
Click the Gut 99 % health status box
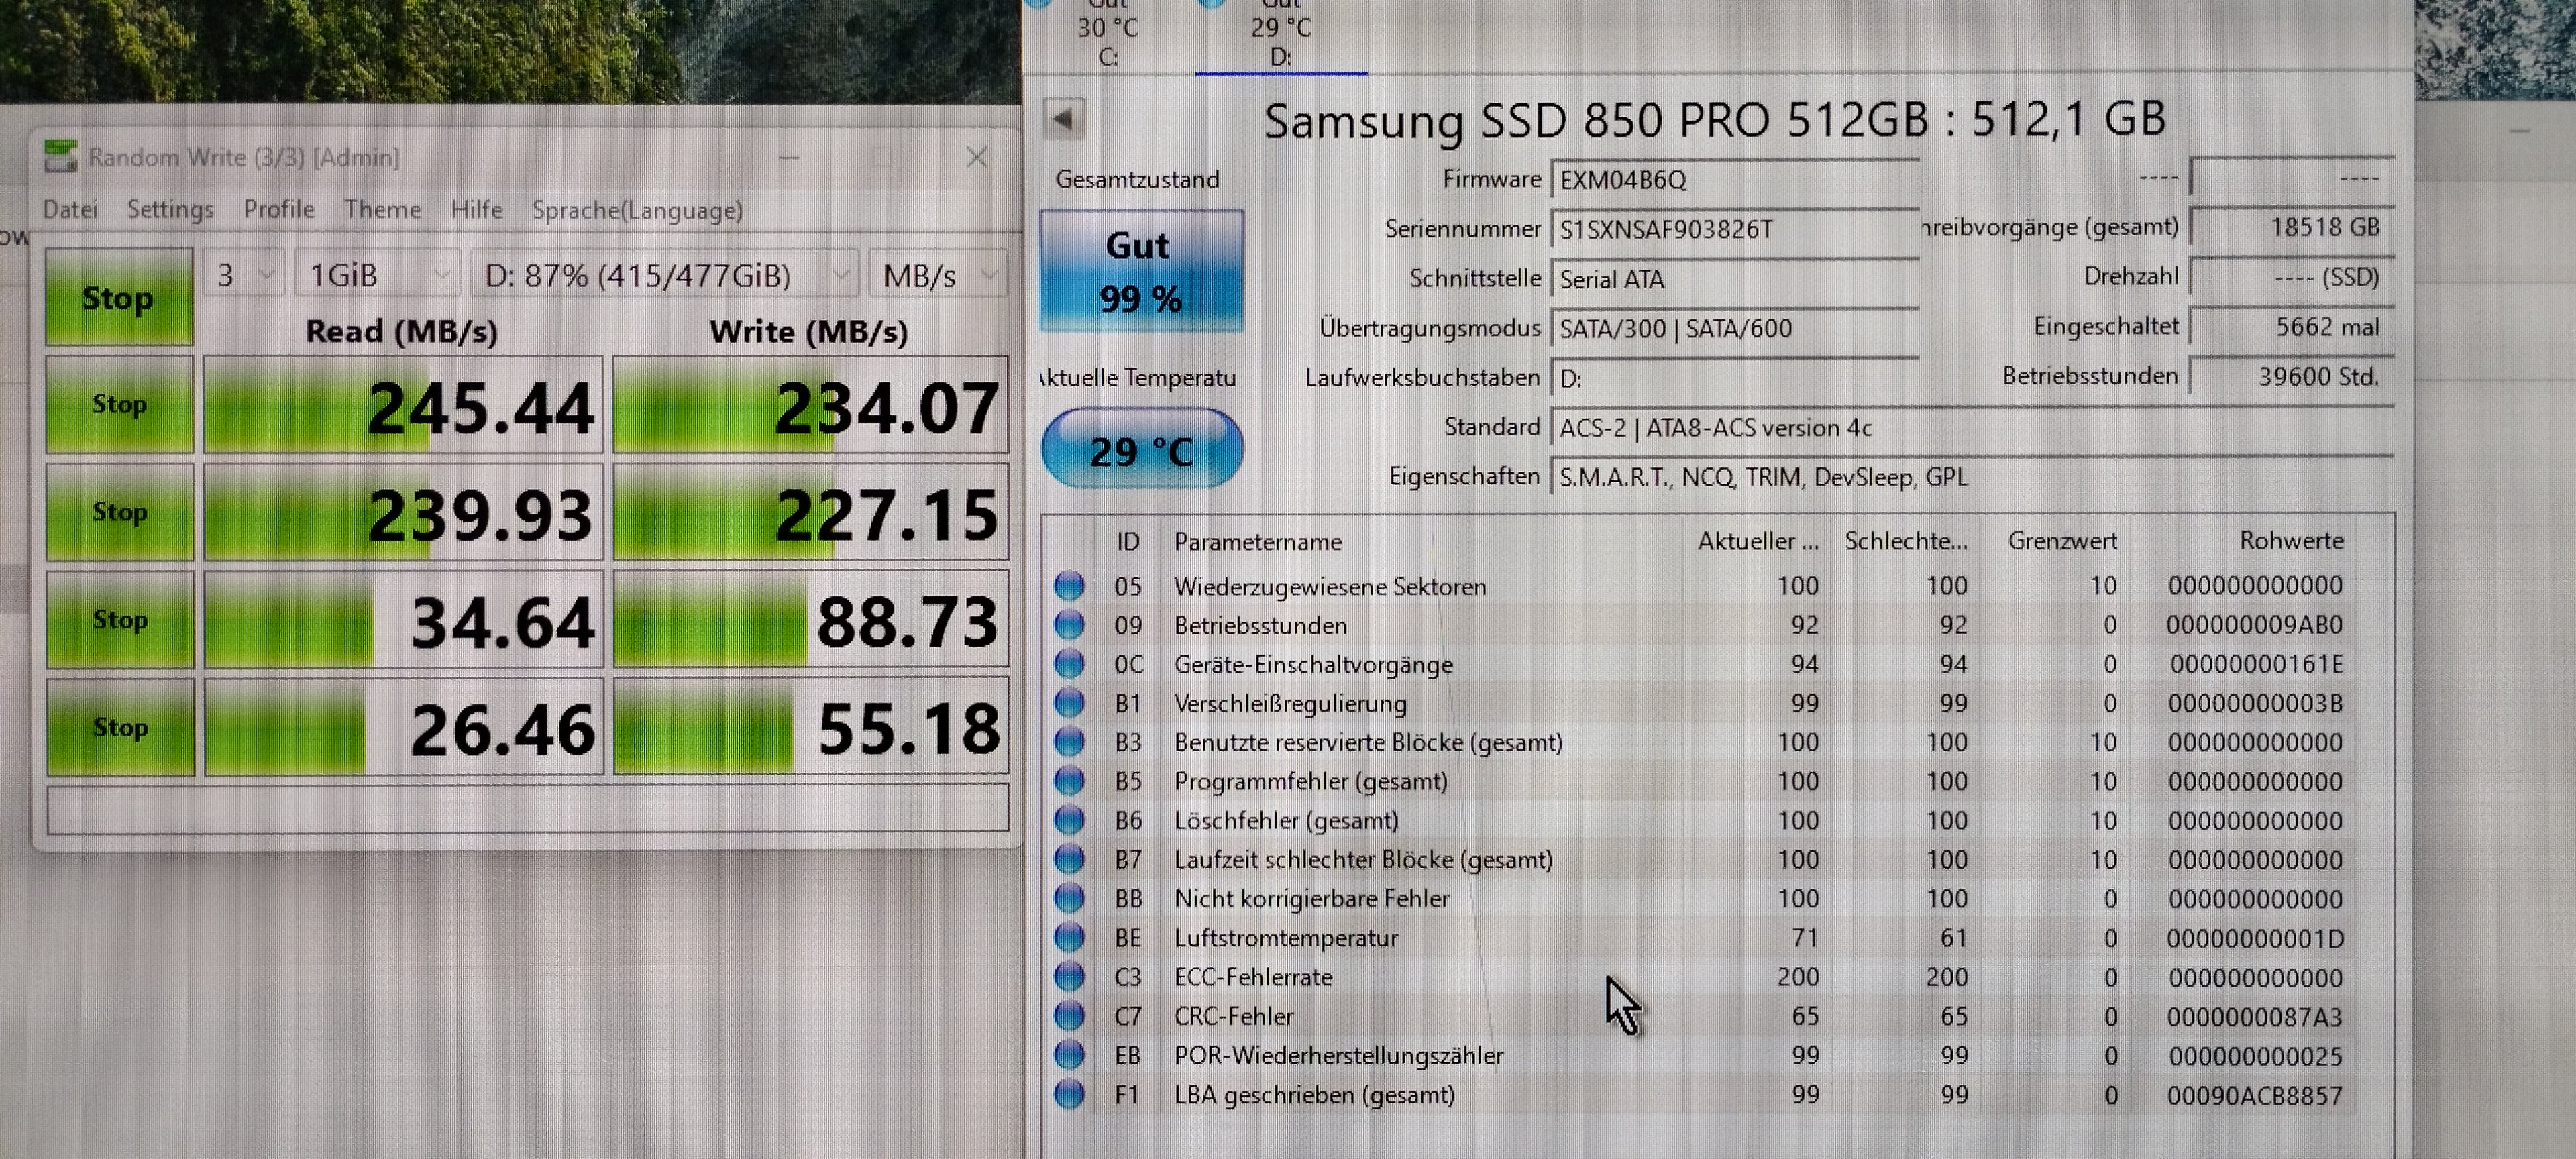tap(1141, 271)
